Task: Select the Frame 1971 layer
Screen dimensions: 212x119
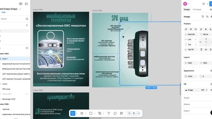Action: [x=7, y=94]
